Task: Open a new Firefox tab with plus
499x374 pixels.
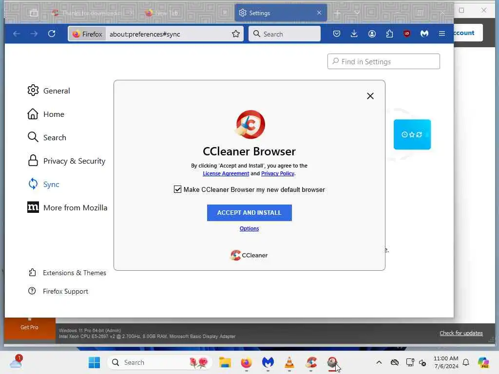Action: tap(337, 13)
